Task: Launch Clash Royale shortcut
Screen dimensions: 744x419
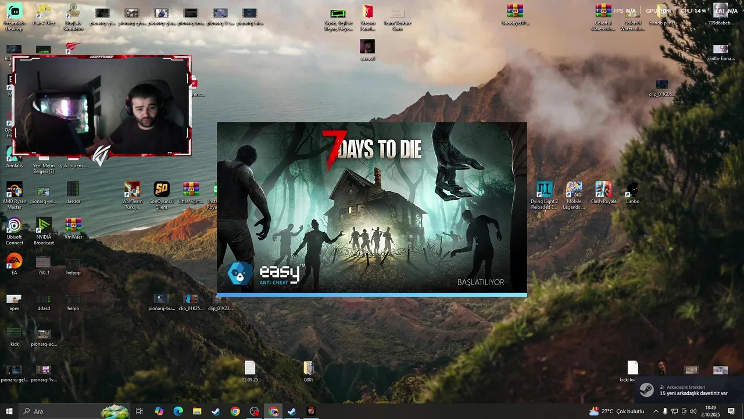Action: pyautogui.click(x=603, y=193)
